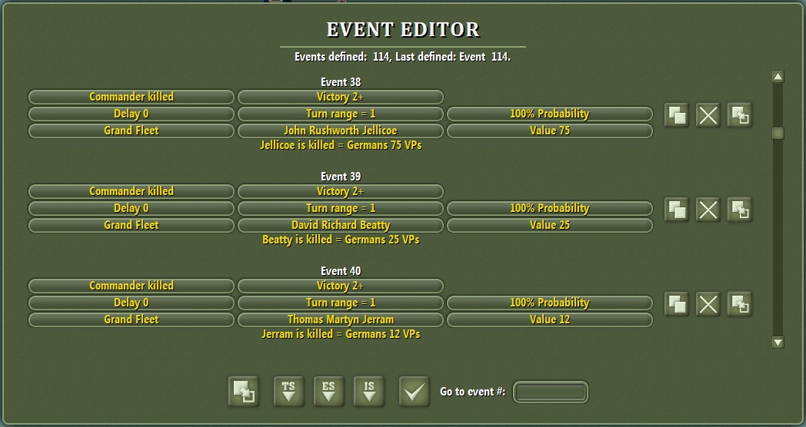The image size is (806, 427).
Task: Edit Event 38 'Turn range = 1' field
Action: pyautogui.click(x=340, y=114)
